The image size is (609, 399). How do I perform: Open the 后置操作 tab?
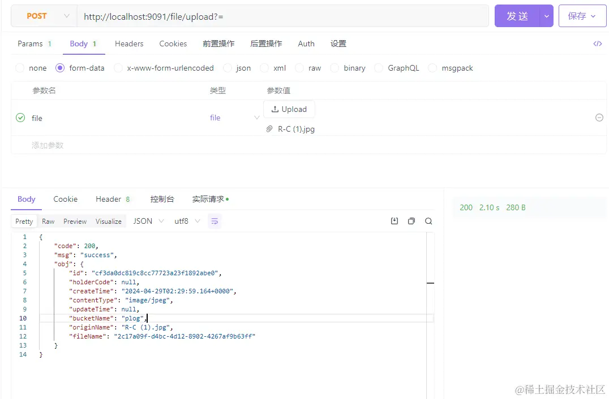click(x=266, y=44)
